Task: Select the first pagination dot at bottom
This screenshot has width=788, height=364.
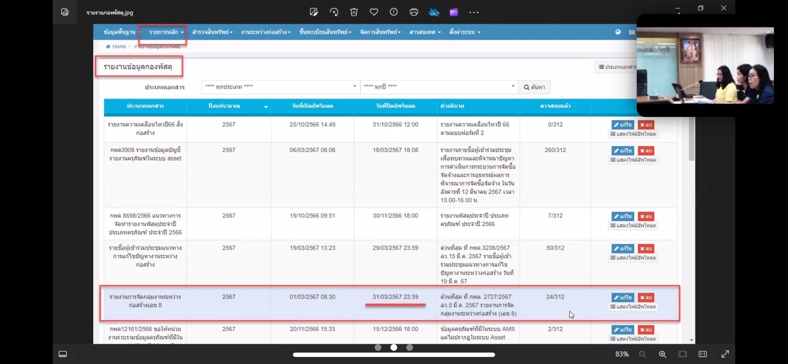Action: 378,347
